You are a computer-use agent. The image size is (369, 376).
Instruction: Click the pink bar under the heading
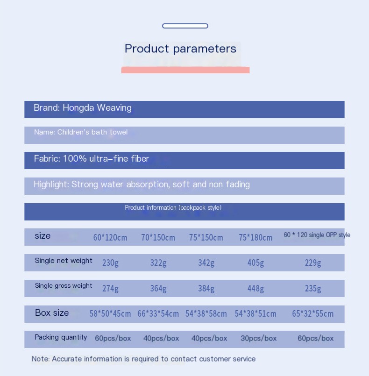[185, 70]
